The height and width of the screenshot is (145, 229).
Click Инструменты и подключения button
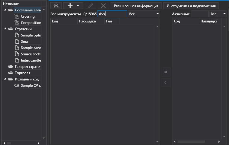(191, 6)
